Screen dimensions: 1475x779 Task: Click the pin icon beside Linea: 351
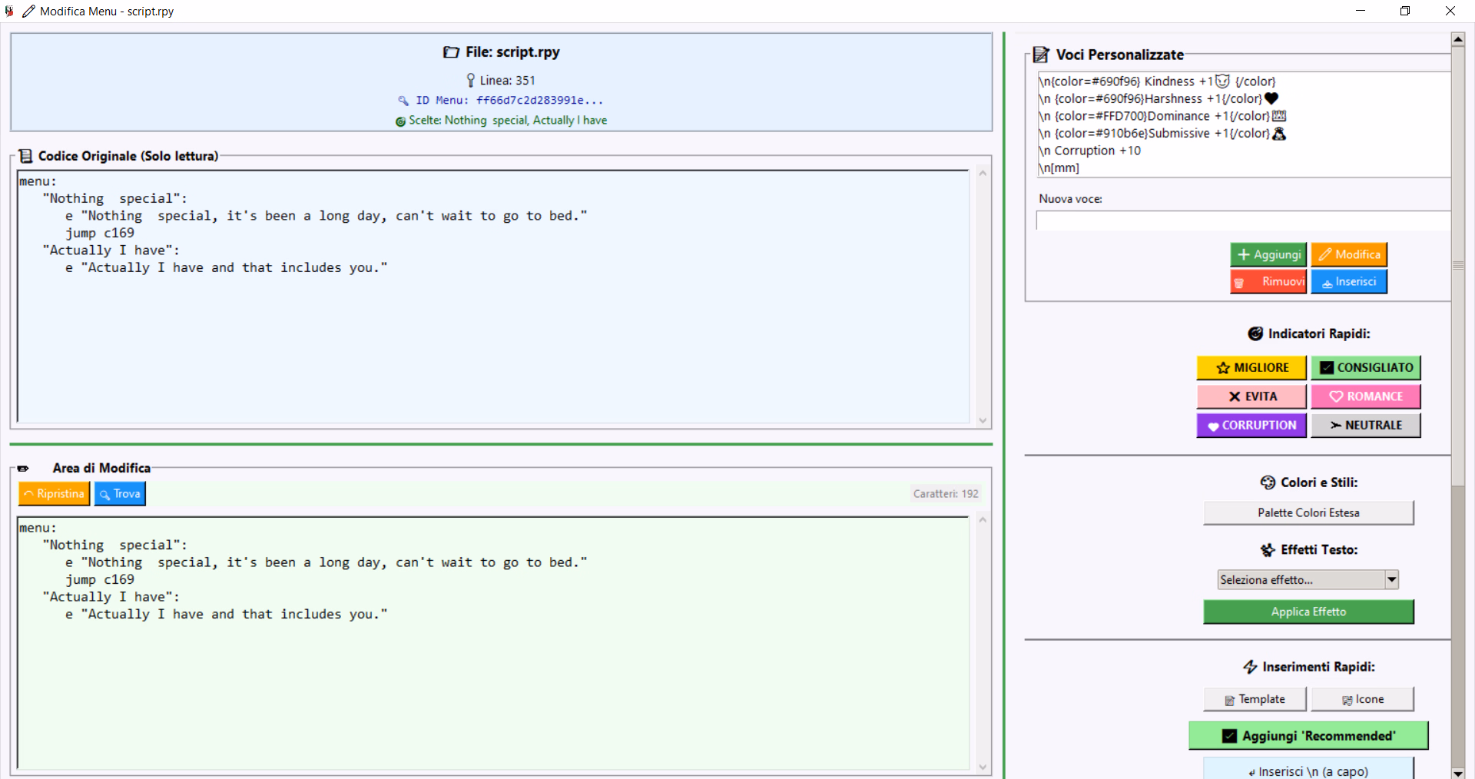click(471, 81)
